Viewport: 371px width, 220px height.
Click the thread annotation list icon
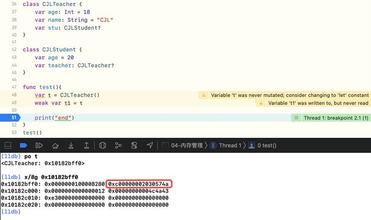(296, 118)
